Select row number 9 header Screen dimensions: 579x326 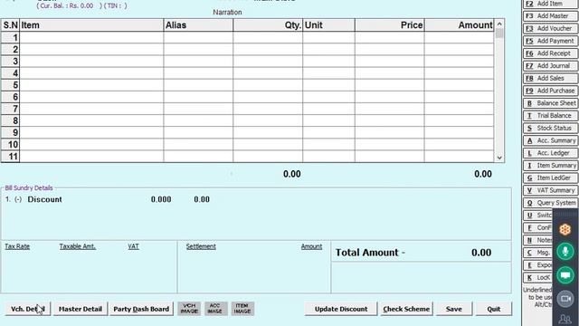pos(10,132)
